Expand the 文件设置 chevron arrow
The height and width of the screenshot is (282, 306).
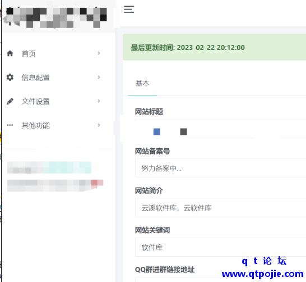(99, 101)
